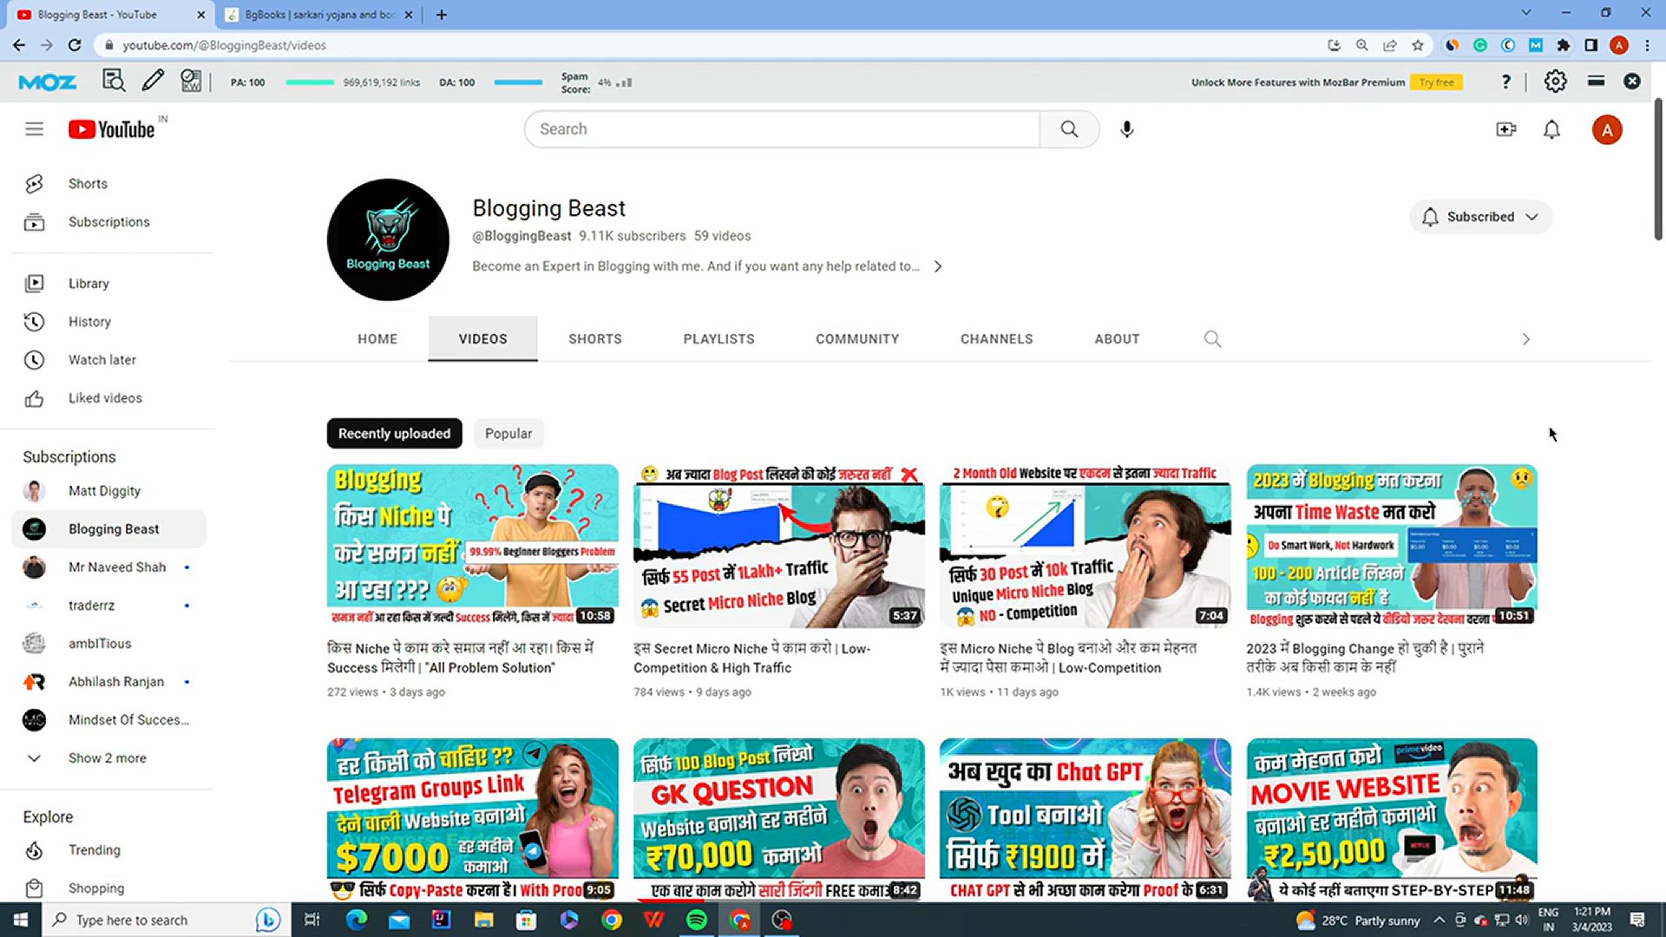Open the traderrz subscription
The width and height of the screenshot is (1666, 937).
(x=108, y=606)
